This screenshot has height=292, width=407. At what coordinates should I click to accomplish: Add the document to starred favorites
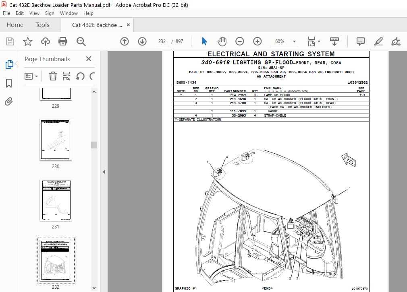(28, 41)
